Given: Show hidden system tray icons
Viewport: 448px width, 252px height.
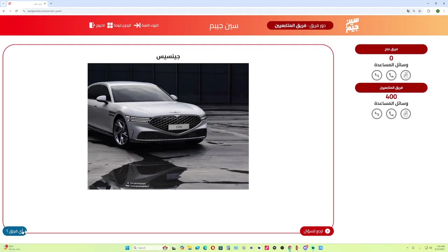Looking at the screenshot, I should pyautogui.click(x=407, y=248).
